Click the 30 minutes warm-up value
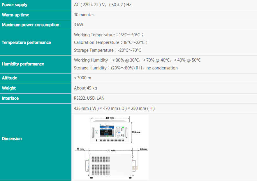257x181 pixels. (84, 15)
